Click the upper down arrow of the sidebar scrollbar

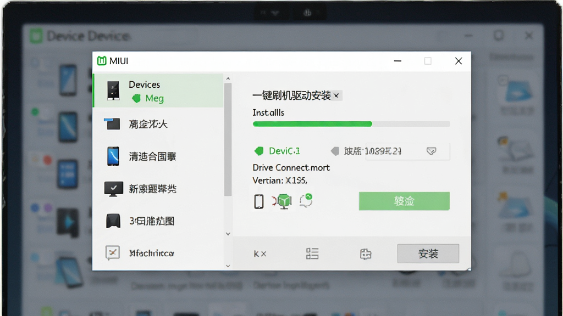pos(228,234)
